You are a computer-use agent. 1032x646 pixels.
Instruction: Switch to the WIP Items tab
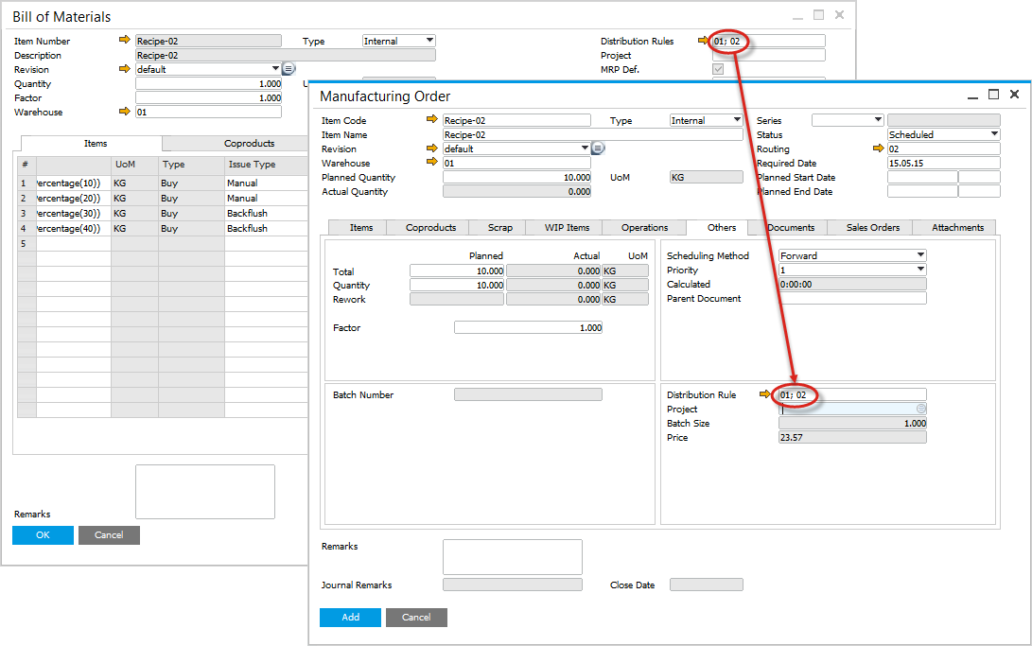click(x=567, y=227)
